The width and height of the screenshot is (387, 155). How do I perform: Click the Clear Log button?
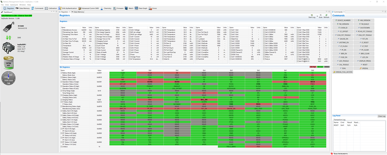pos(381,116)
